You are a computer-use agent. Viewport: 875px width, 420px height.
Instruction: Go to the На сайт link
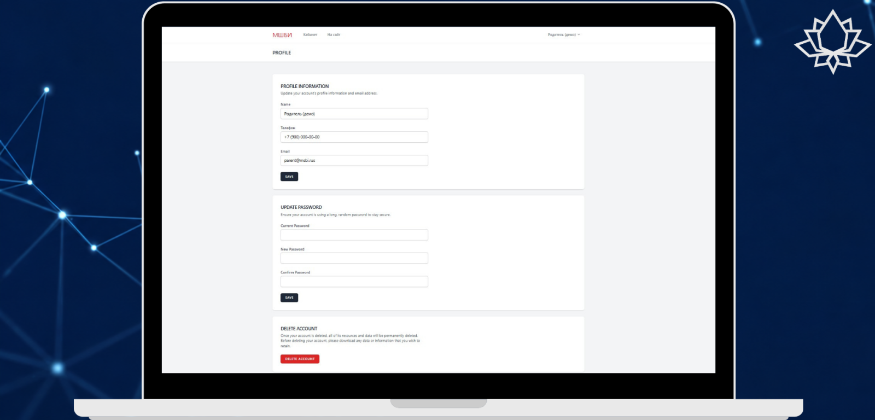coord(334,35)
